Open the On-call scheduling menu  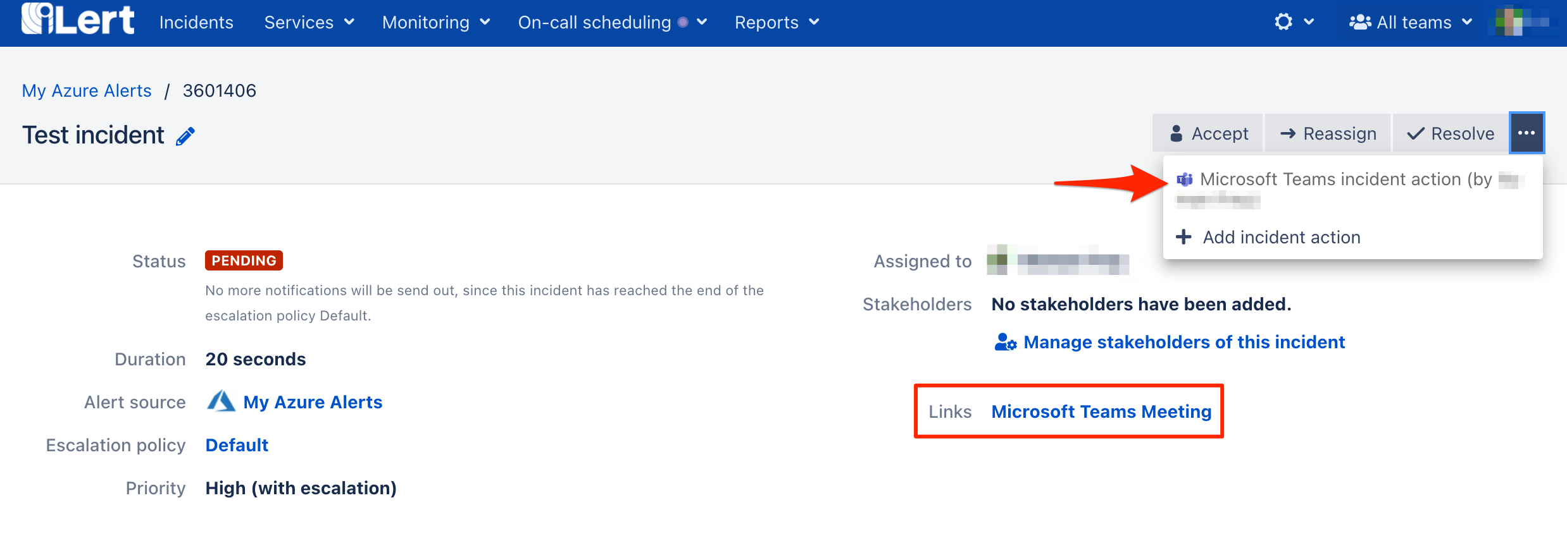coord(612,23)
